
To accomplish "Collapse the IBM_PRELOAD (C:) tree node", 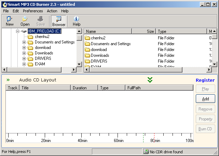I will point(17,31).
